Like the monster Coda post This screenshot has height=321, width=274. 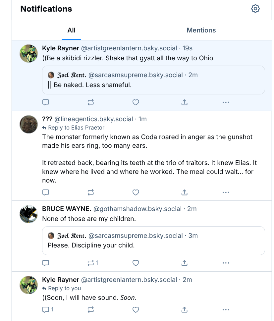pos(136,192)
